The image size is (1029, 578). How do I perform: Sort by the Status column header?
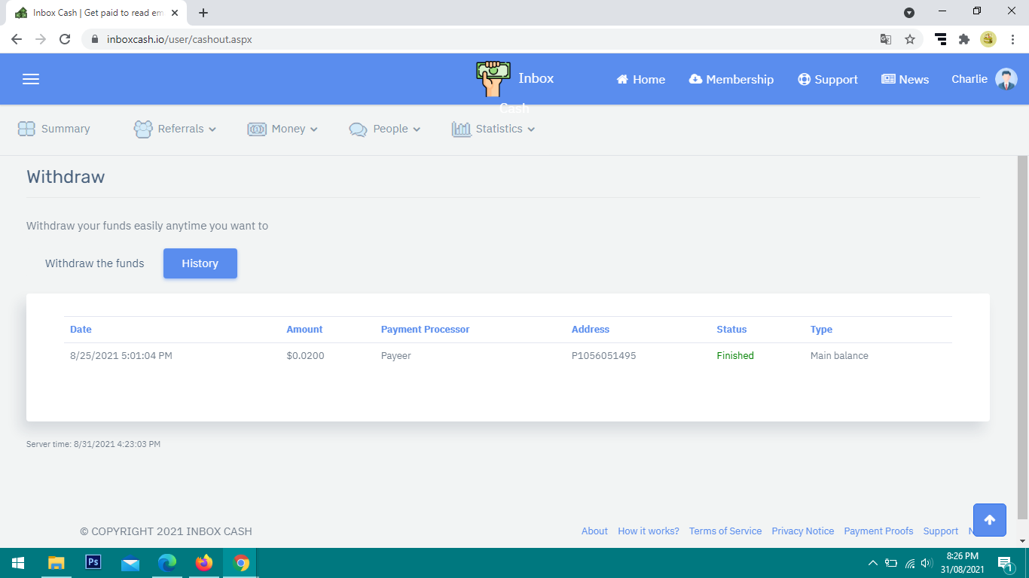[731, 330]
